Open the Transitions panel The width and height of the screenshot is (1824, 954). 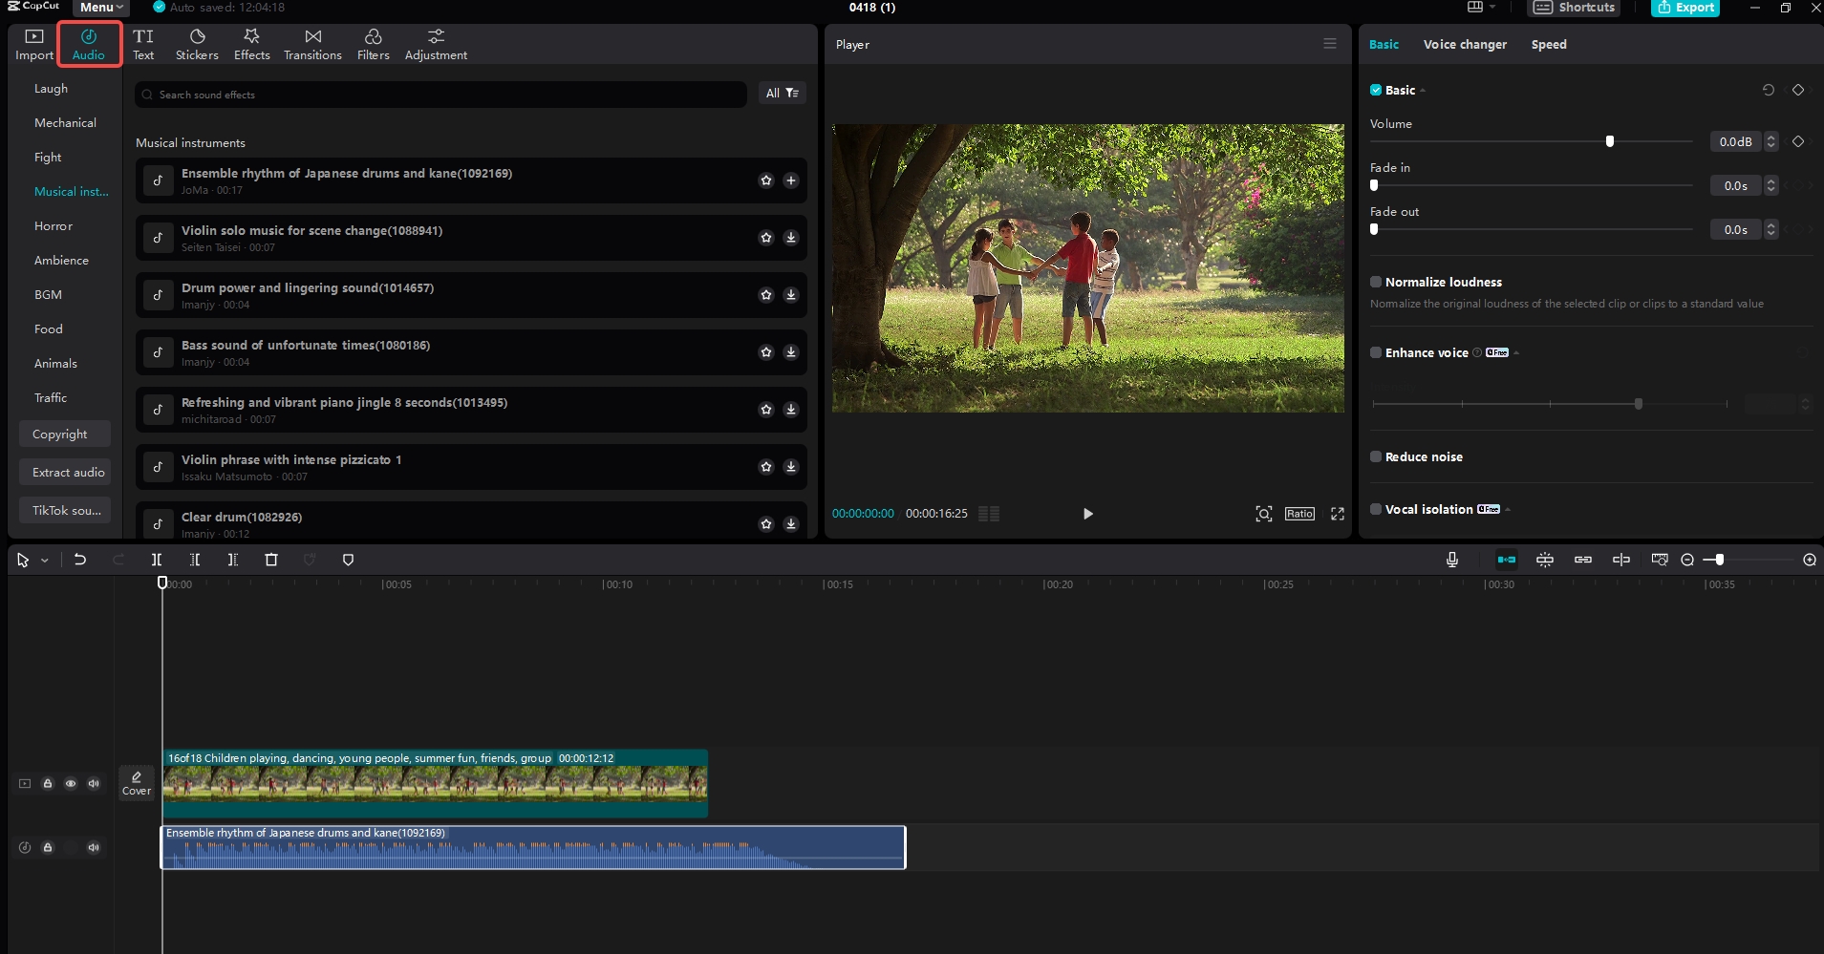coord(311,43)
